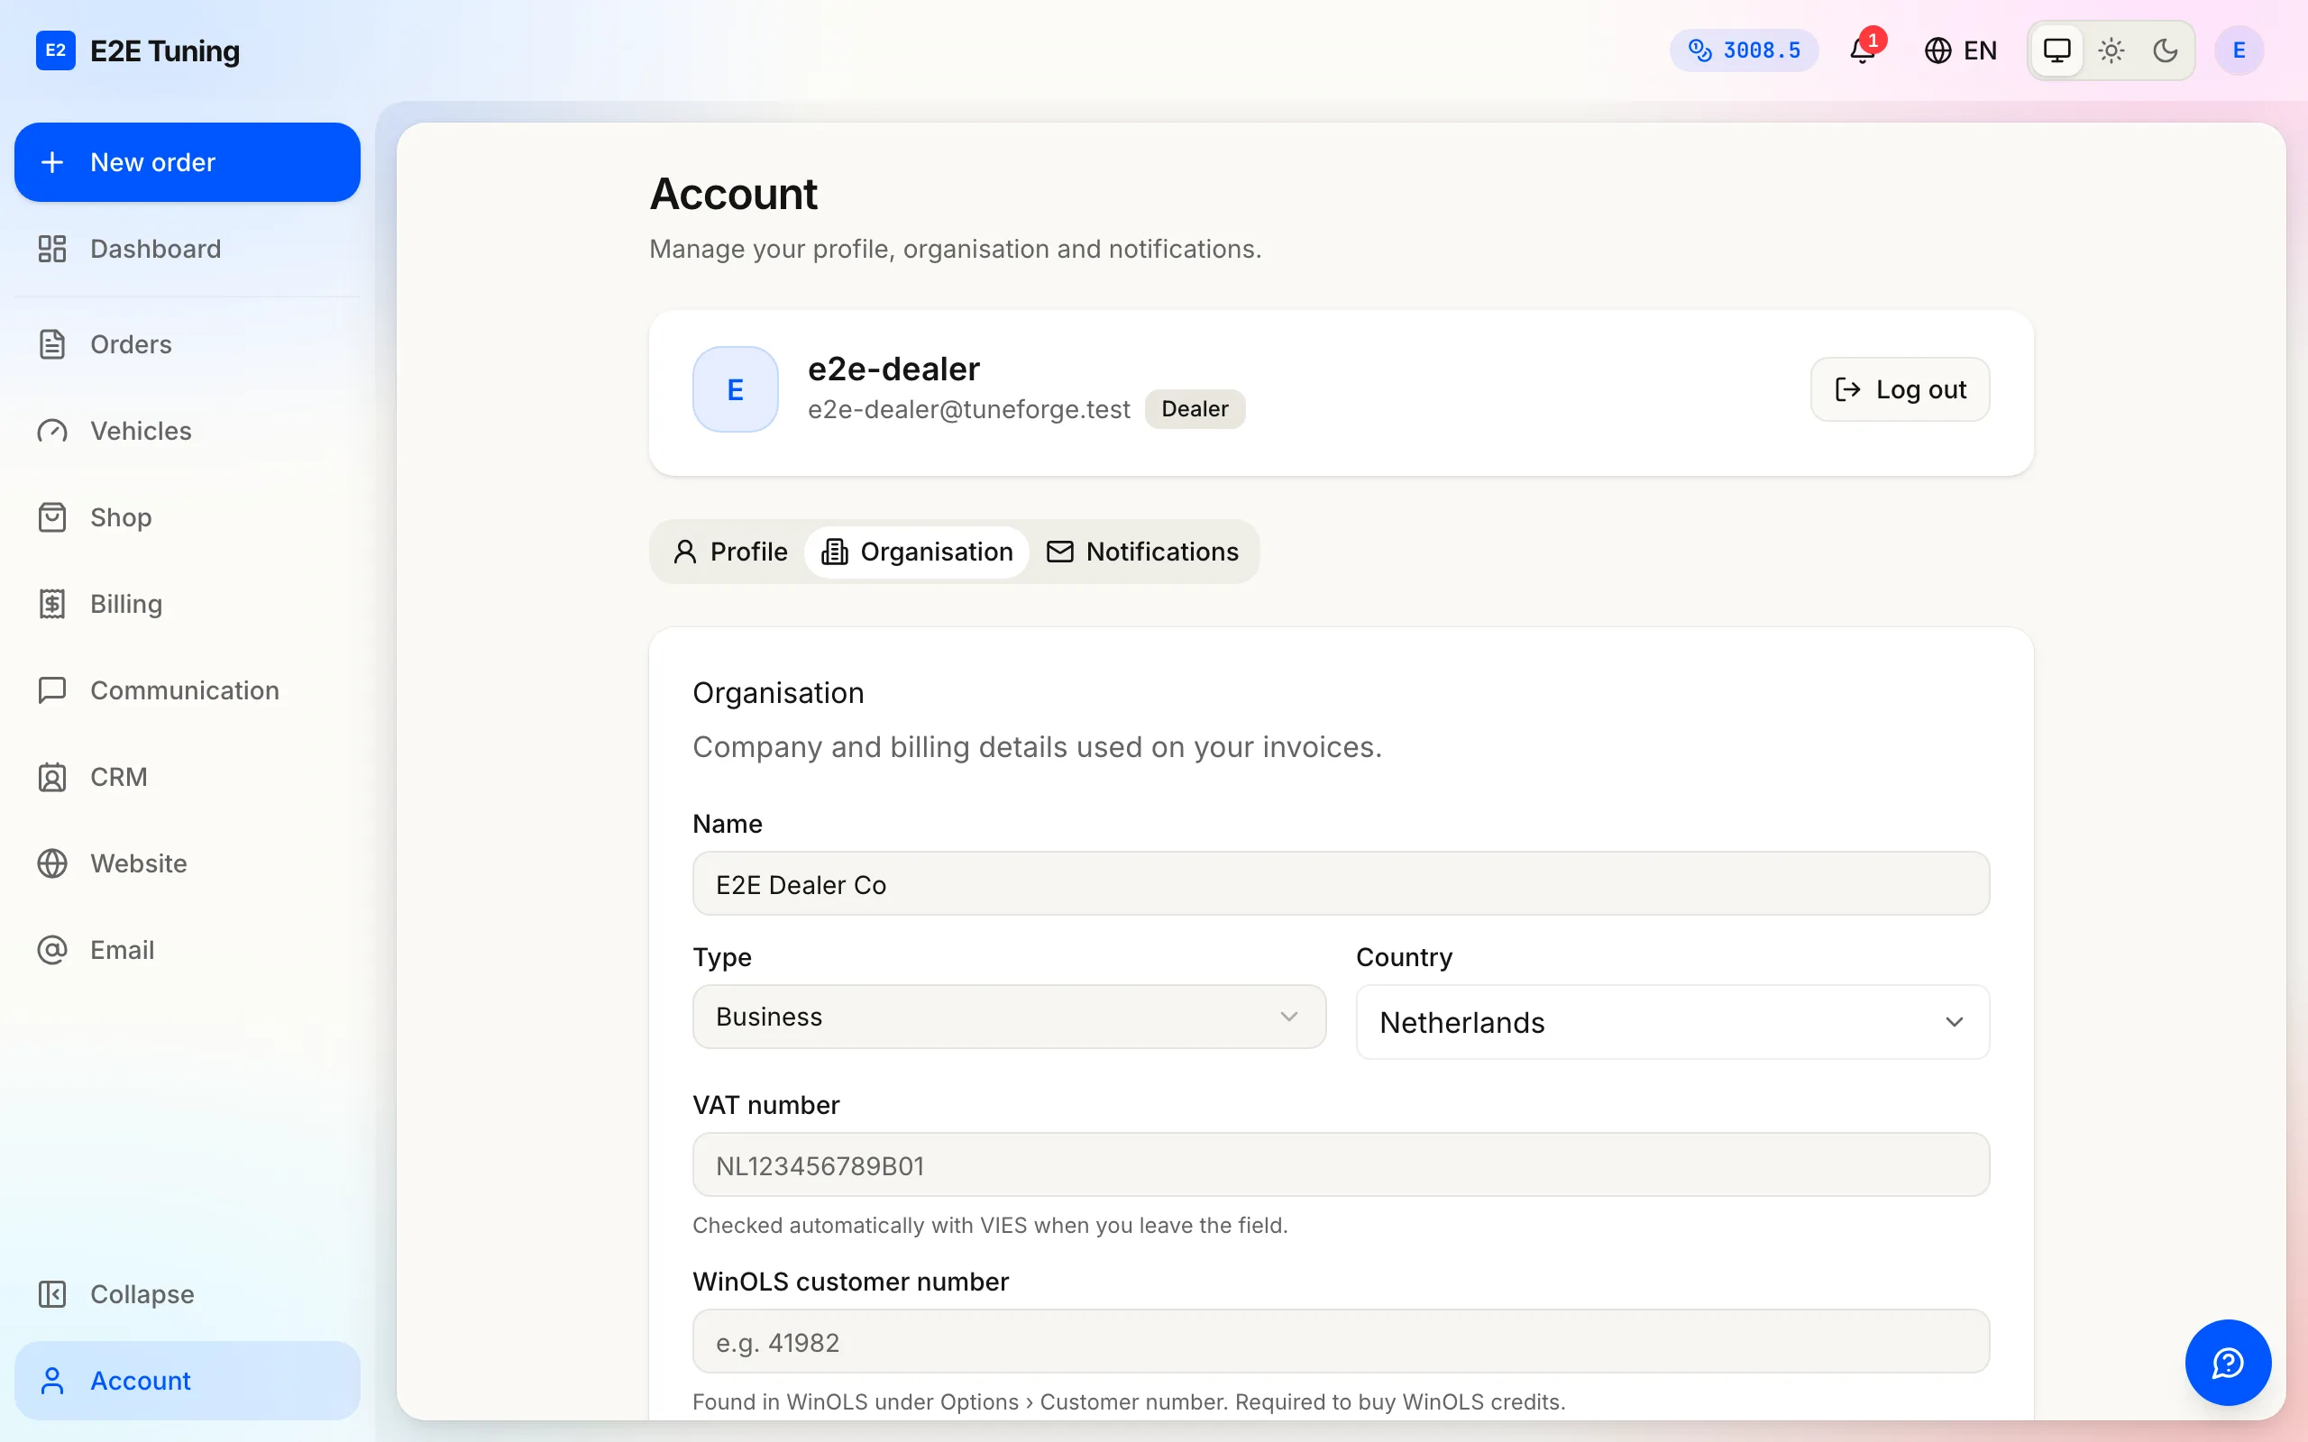This screenshot has width=2308, height=1442.
Task: Expand the Type dropdown showing Business
Action: tap(1009, 1017)
